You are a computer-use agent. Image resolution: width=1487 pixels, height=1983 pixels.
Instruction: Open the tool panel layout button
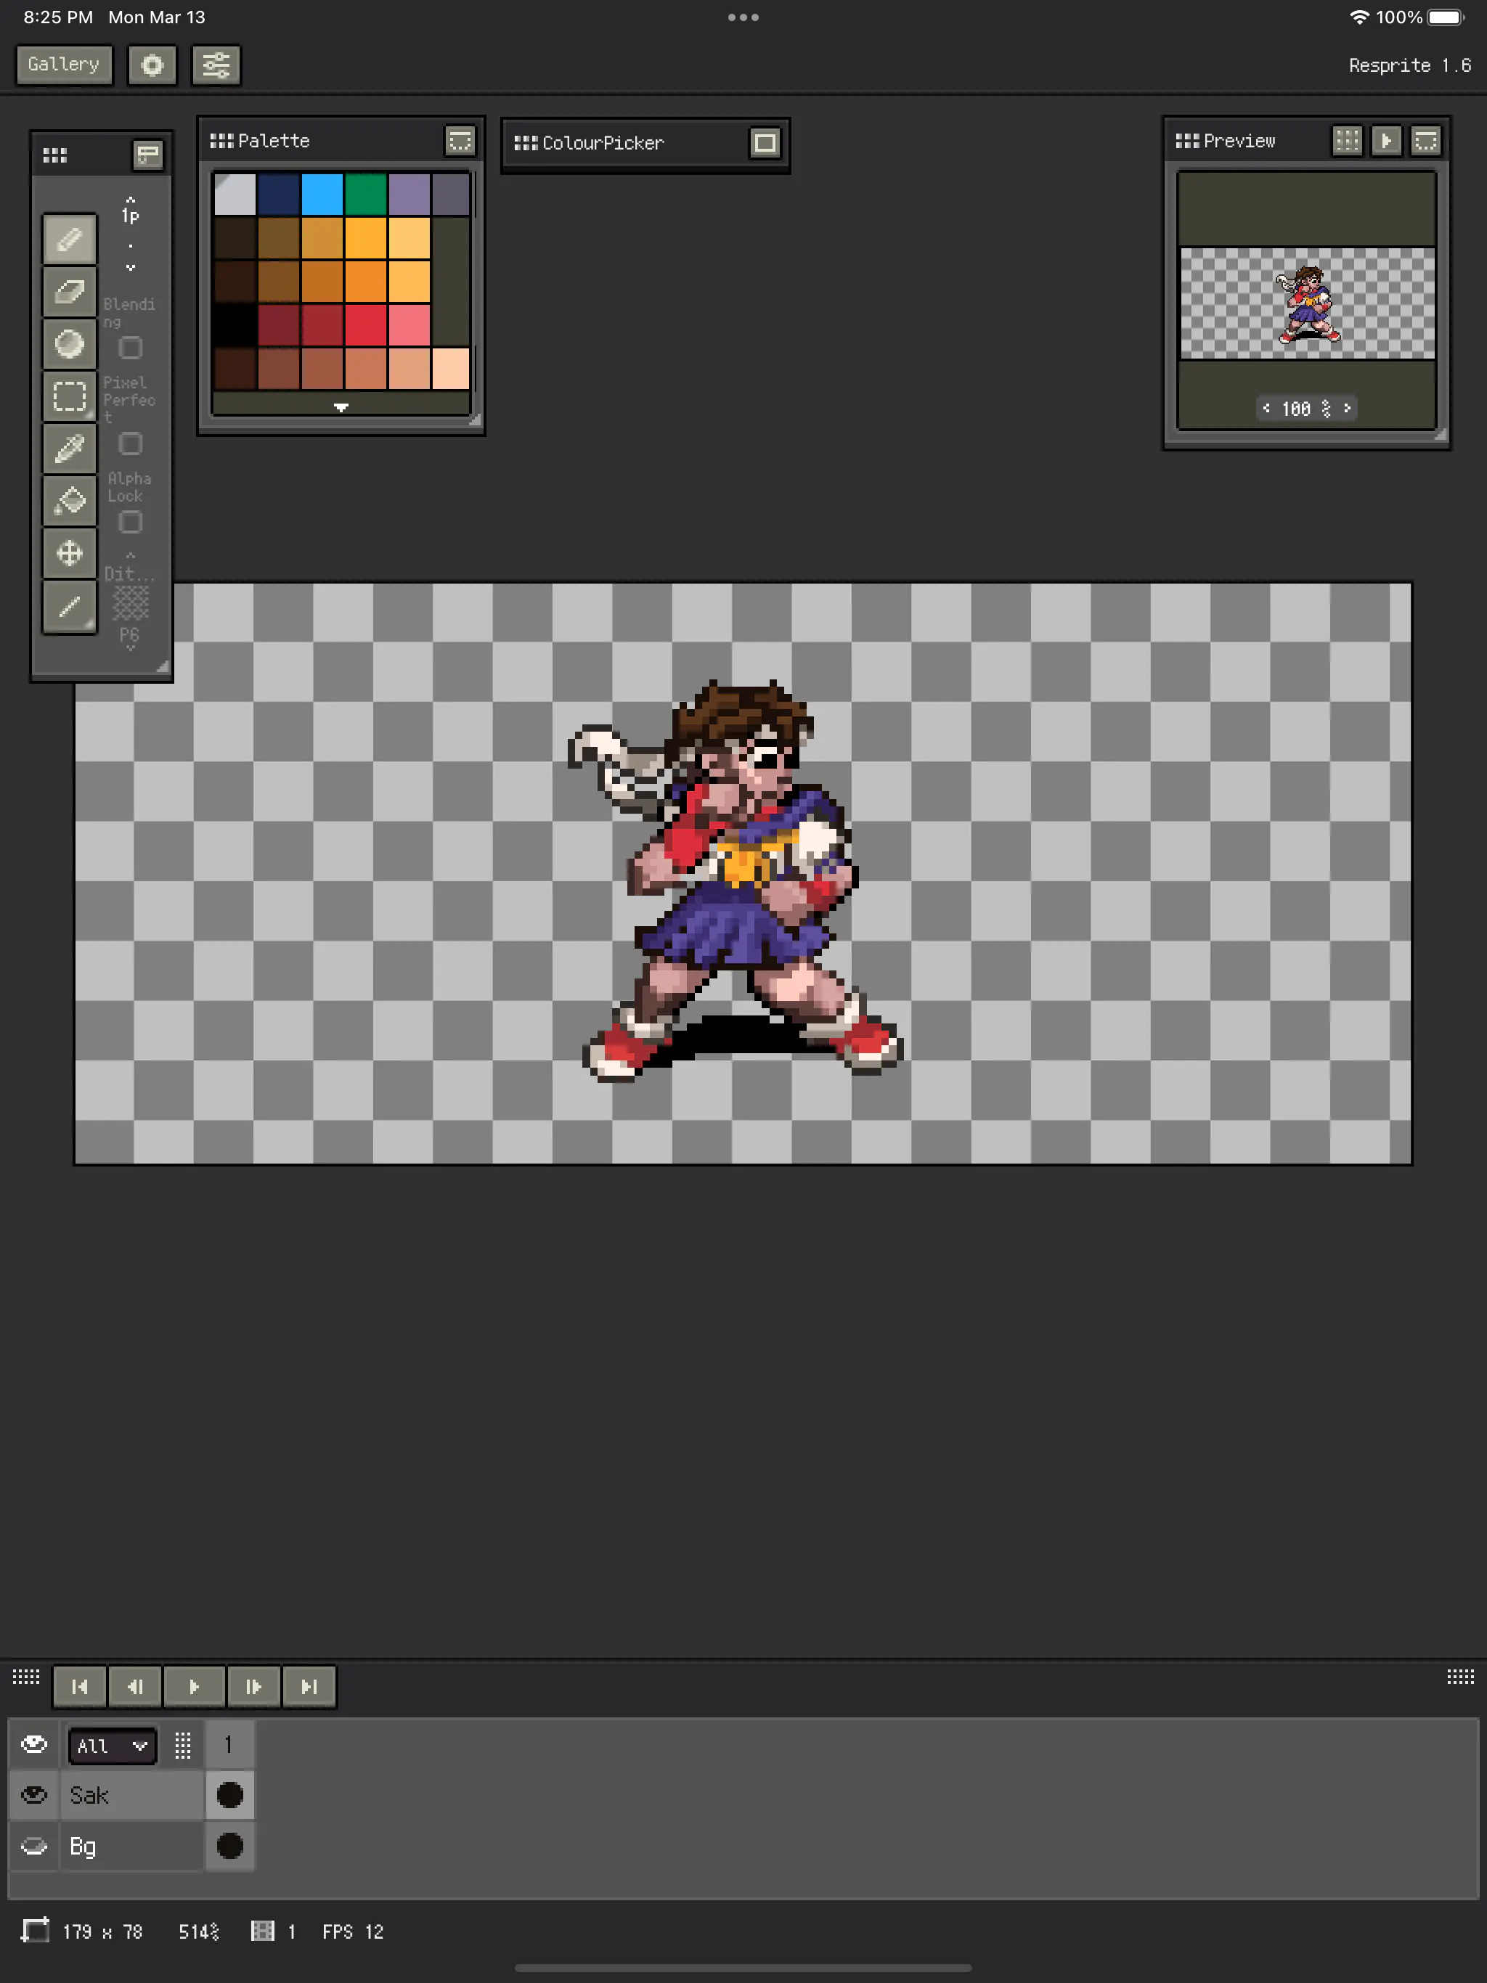tap(147, 155)
